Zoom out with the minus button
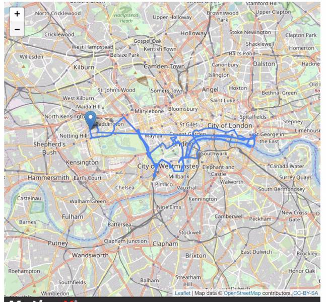326x302 pixels. [17, 29]
